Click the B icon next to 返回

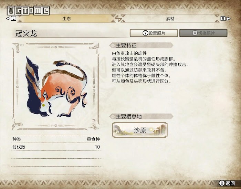(222, 183)
